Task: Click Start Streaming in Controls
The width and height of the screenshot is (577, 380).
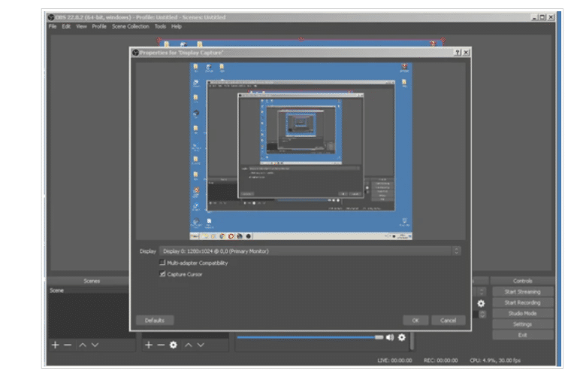Action: (x=523, y=291)
